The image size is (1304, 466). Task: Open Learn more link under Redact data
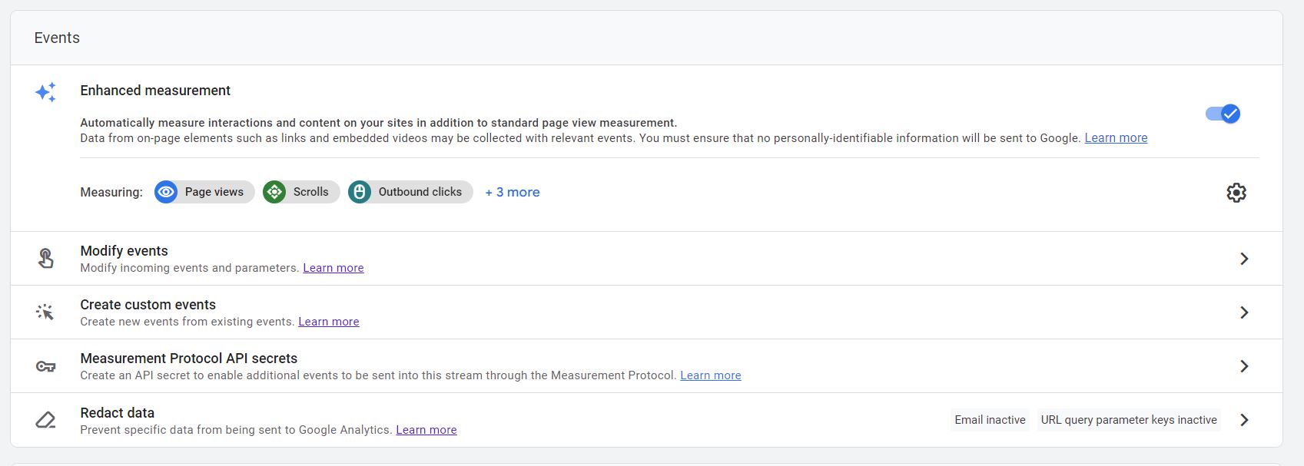(426, 430)
